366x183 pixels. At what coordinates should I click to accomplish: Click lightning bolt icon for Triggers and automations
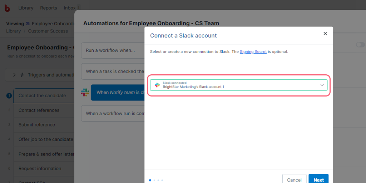pos(22,75)
